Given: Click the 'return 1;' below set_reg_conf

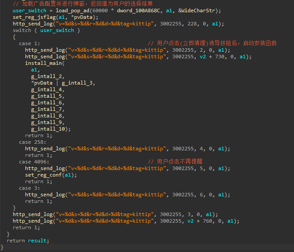Looking at the screenshot, I should point(39,181).
